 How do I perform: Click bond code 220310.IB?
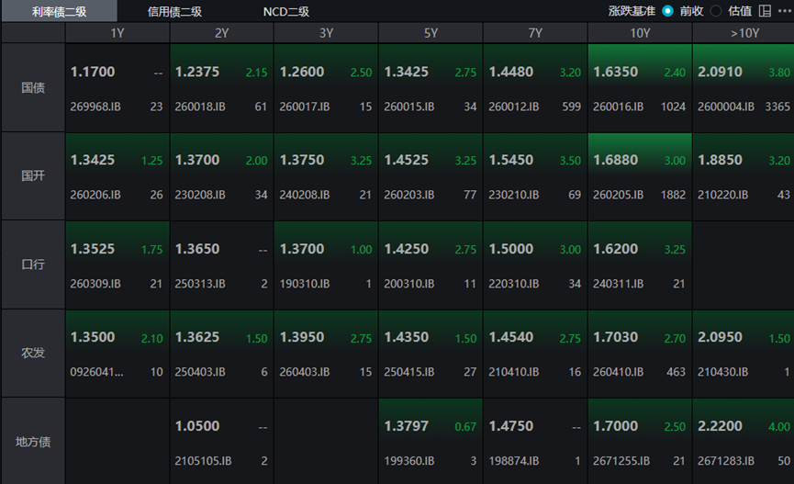coord(513,284)
